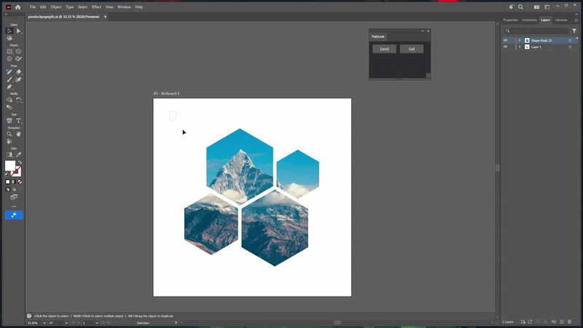Expand Layer 1 contents
Viewport: 583px width, 328px height.
tap(520, 47)
